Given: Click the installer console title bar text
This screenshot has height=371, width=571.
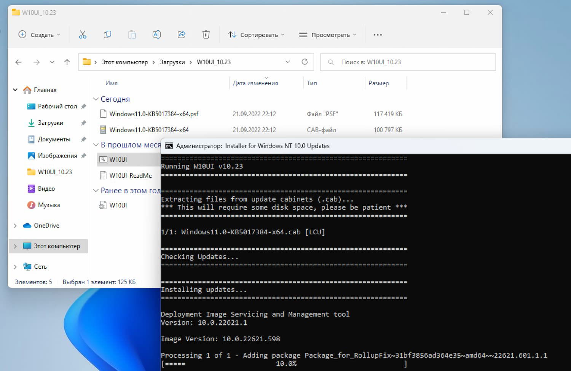Looking at the screenshot, I should click(x=253, y=146).
